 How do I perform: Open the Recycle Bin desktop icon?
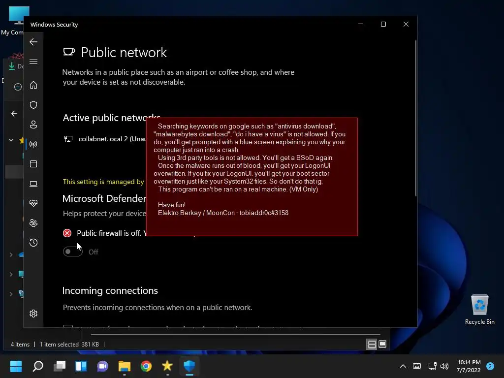[479, 309]
